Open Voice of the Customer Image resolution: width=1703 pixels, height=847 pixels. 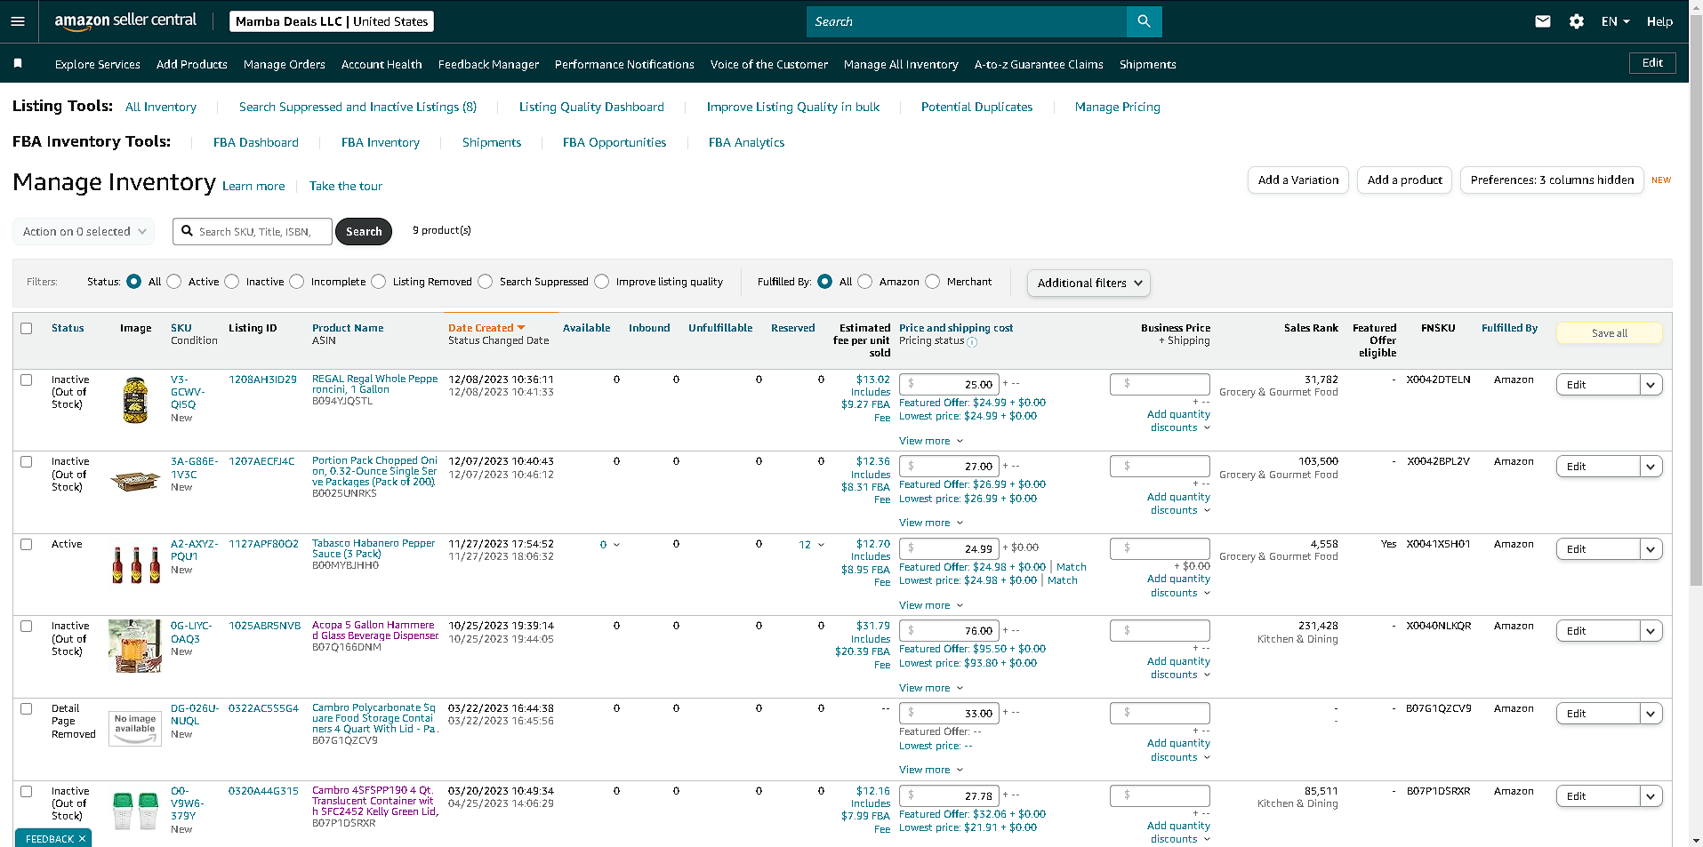(x=769, y=64)
